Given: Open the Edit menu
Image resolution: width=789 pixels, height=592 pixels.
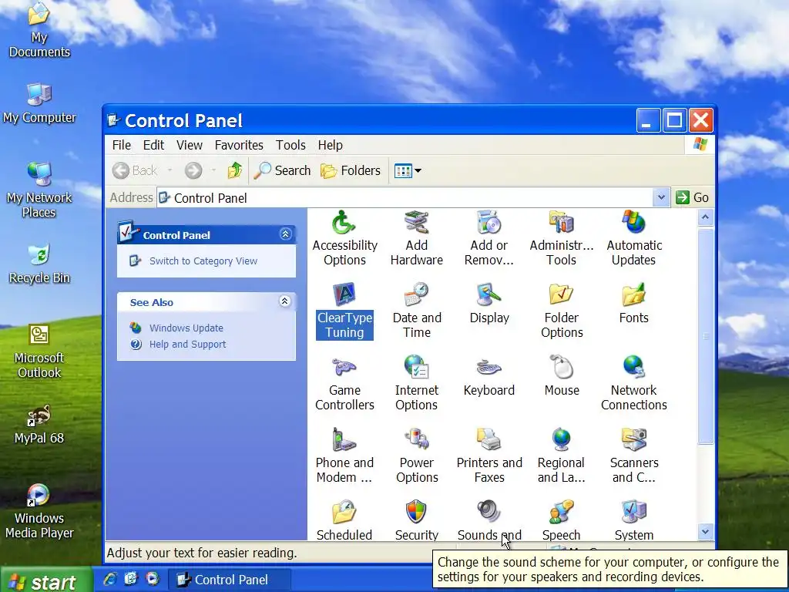Looking at the screenshot, I should (153, 145).
